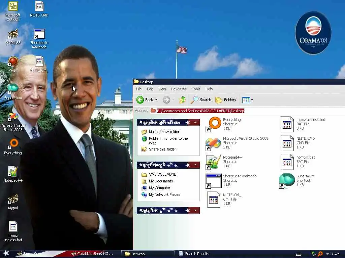Click the Start star button on the taskbar
This screenshot has height=258, width=345.
(x=6, y=253)
